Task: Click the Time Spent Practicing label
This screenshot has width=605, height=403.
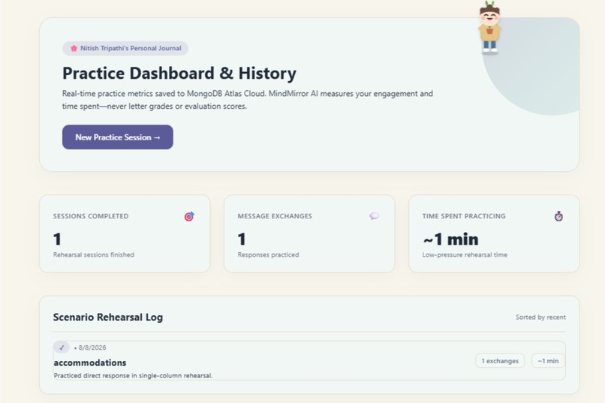Action: coord(464,216)
